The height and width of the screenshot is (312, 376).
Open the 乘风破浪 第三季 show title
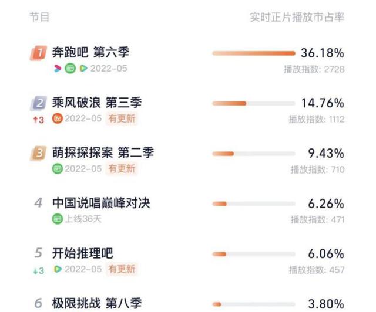pyautogui.click(x=97, y=103)
